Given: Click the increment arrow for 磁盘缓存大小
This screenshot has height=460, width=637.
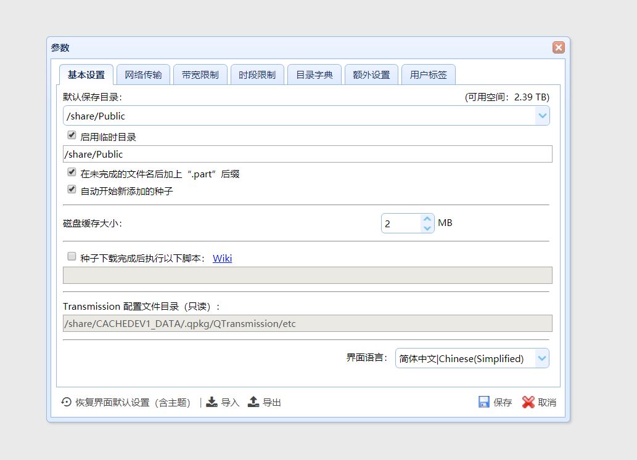Looking at the screenshot, I should (x=426, y=218).
